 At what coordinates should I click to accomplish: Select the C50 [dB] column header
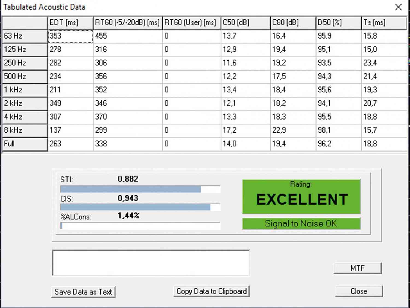click(245, 23)
